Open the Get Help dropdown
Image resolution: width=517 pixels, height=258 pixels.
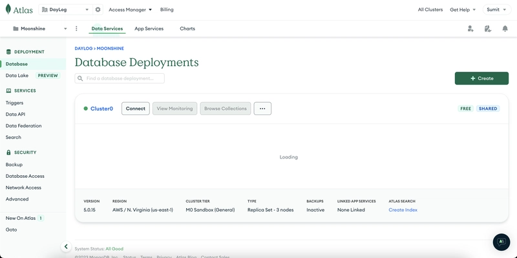pyautogui.click(x=463, y=10)
